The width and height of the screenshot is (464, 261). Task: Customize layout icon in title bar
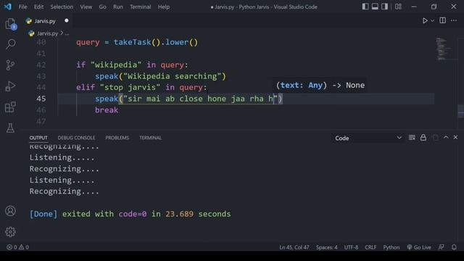tap(398, 7)
